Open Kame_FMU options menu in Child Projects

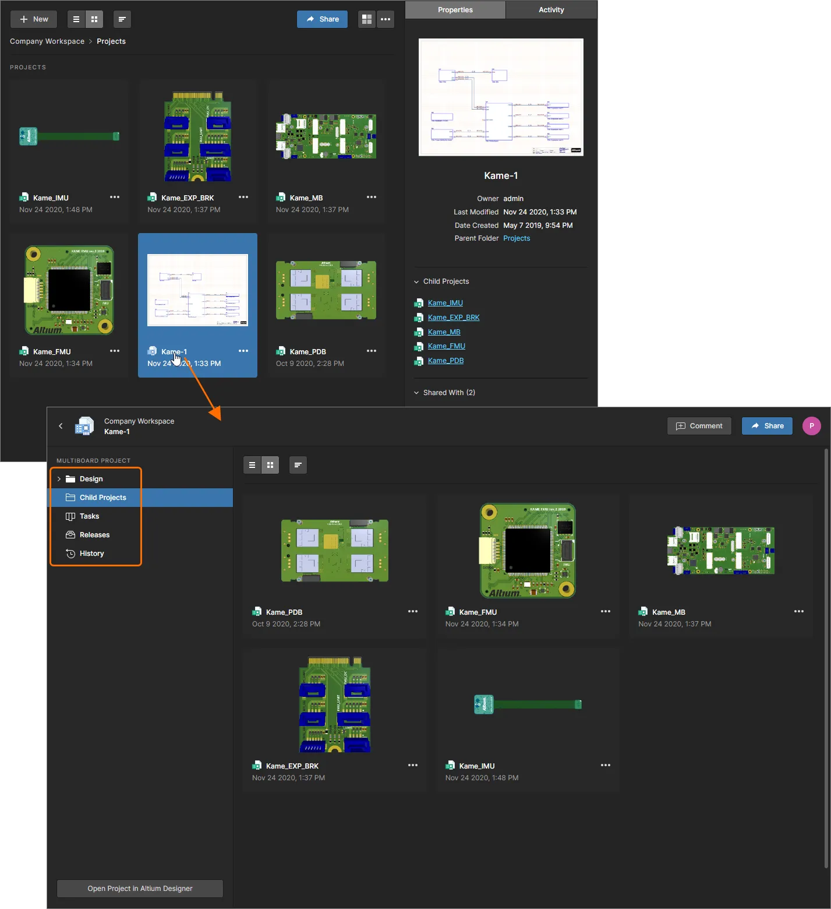tap(606, 612)
